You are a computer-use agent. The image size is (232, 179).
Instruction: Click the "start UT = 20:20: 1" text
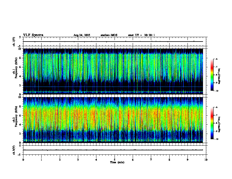tap(141, 35)
